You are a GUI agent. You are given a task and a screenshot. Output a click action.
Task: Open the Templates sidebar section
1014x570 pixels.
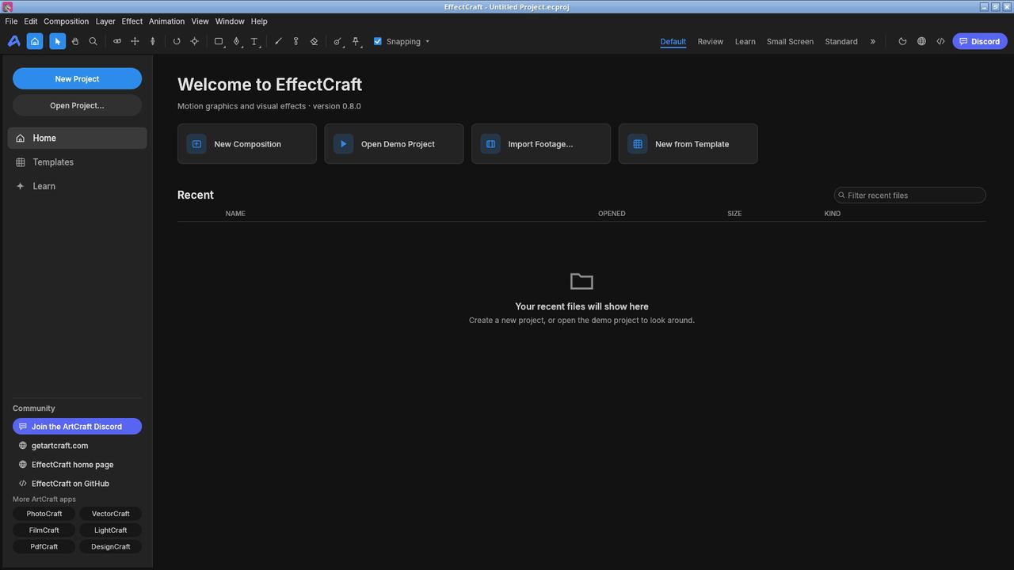77,162
